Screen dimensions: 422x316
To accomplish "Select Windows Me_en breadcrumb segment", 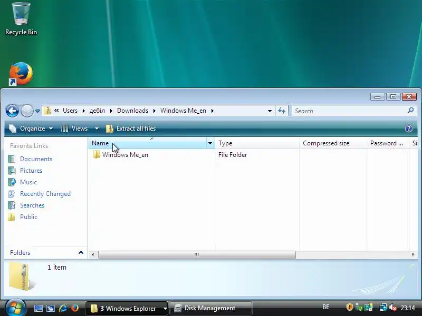I will 183,111.
